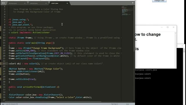Click the editor vertical scrollbar

point(134,29)
